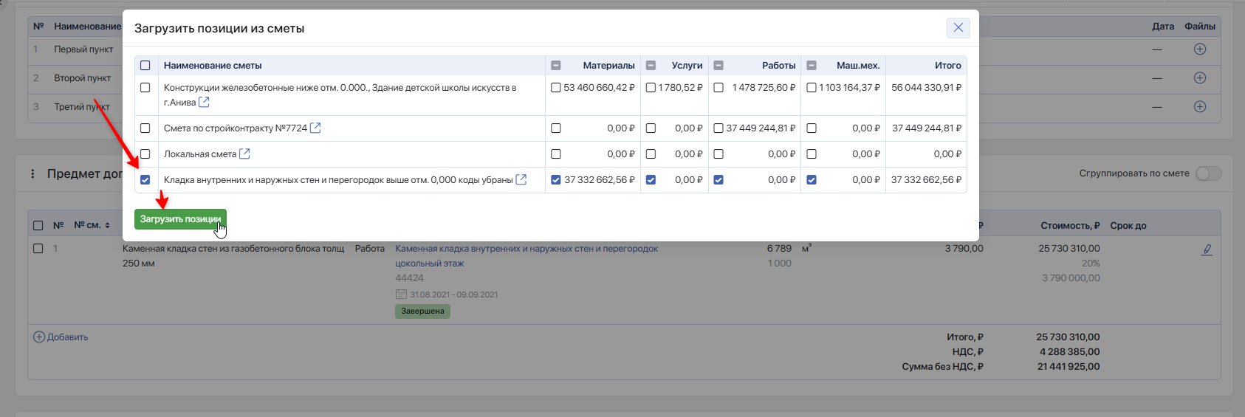Screen dimensions: 1245x417
Task: Open Каменная кладка внутренних и наружных link
Action: pyautogui.click(x=526, y=249)
